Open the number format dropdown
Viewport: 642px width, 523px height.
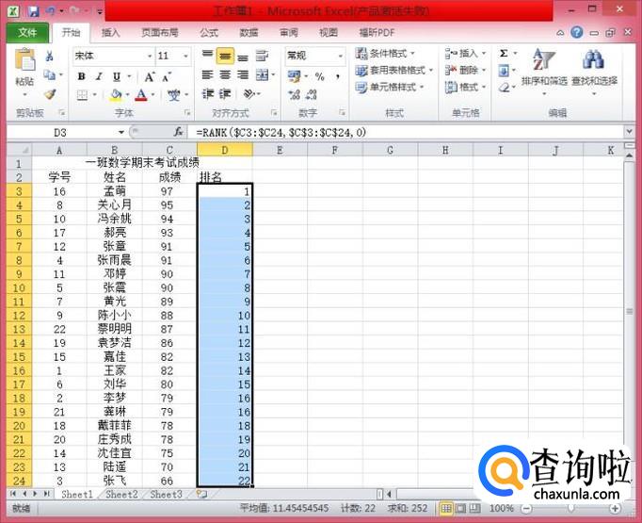pos(340,57)
